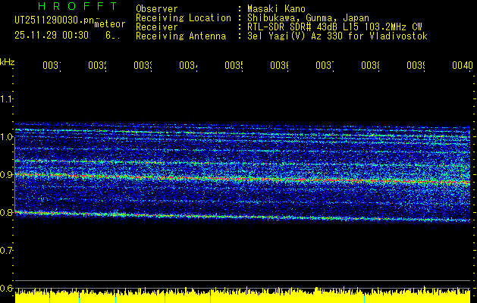
Task: Select the 0035 time marker
Action: tap(234, 65)
